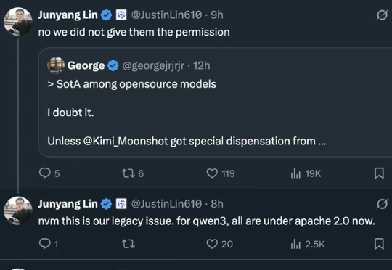Open the quoted George tweet card
392x270 pixels.
click(x=215, y=102)
